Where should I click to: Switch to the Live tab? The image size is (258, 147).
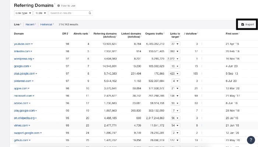(x=17, y=24)
